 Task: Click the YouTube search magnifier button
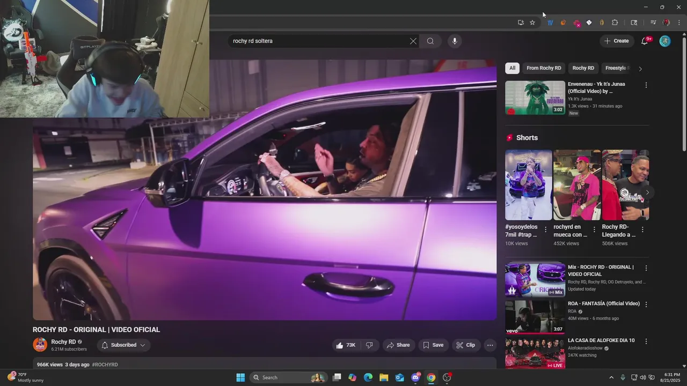(x=430, y=41)
